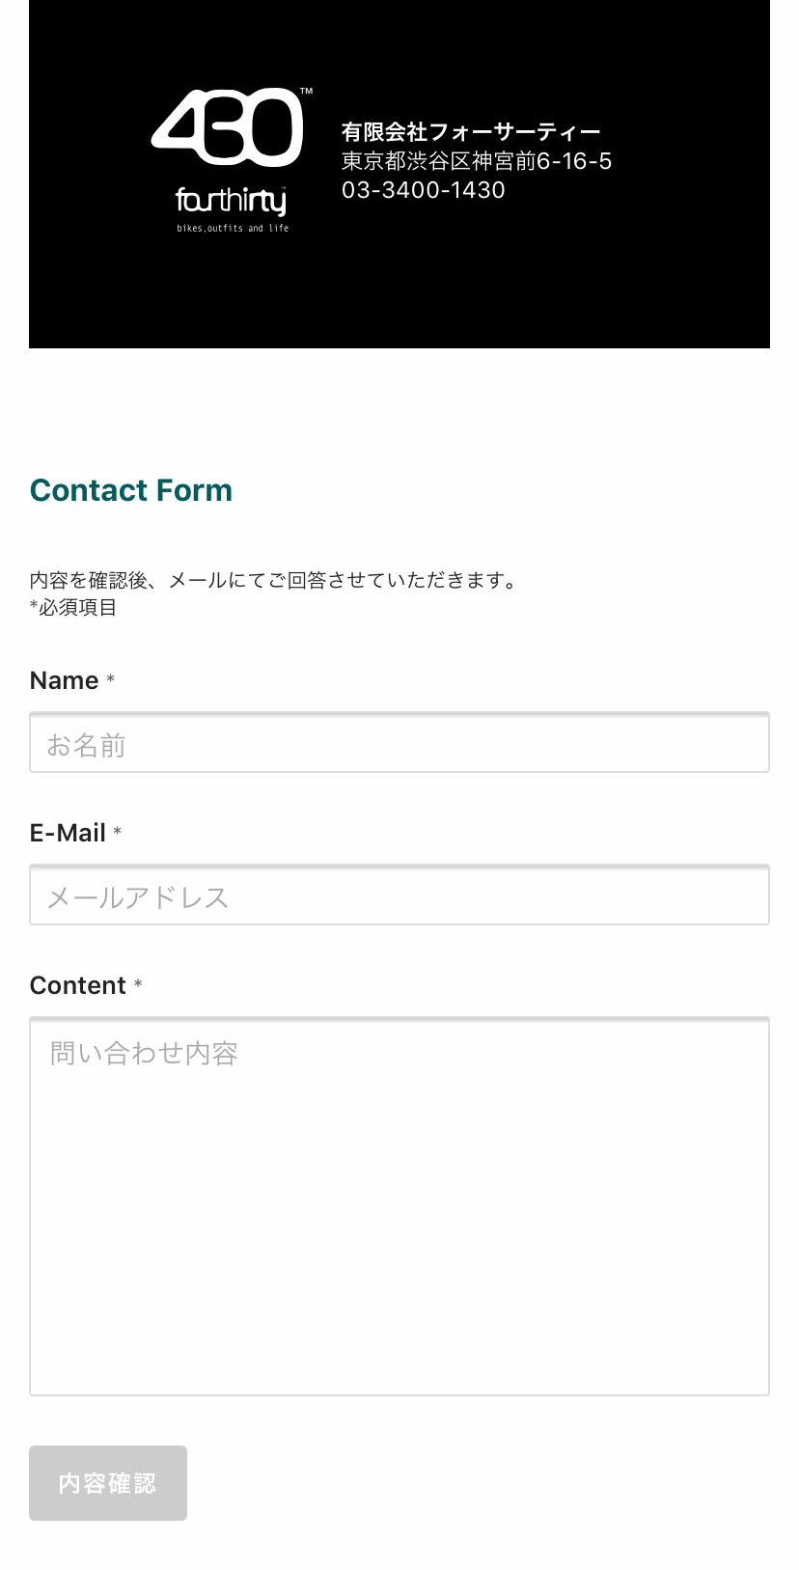Screen dimensions: 799x1570
Task: Click the *必須項目 required-items note
Action: (x=73, y=607)
